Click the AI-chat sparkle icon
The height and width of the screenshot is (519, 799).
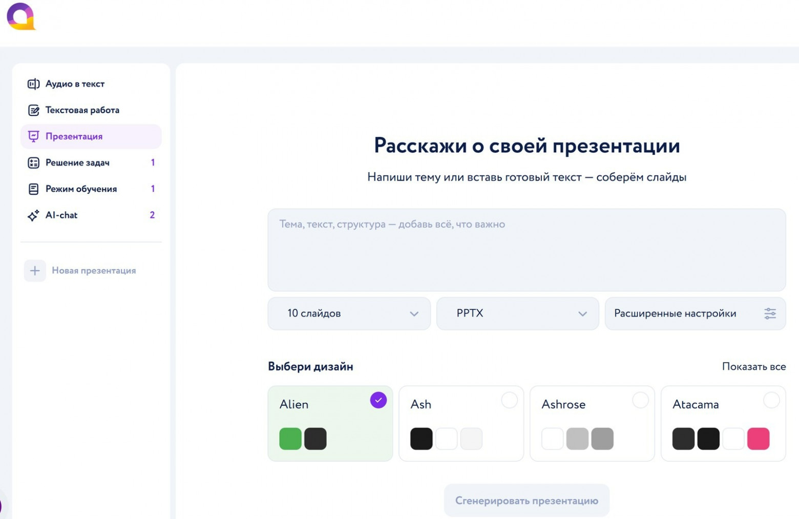coord(33,215)
